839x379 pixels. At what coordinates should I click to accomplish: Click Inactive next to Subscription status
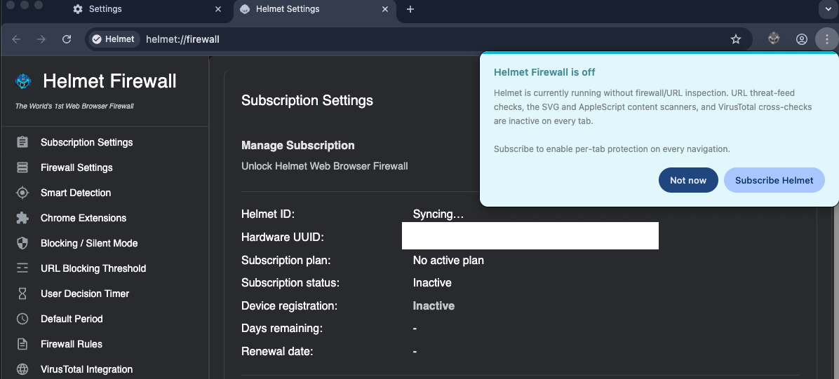(x=432, y=283)
